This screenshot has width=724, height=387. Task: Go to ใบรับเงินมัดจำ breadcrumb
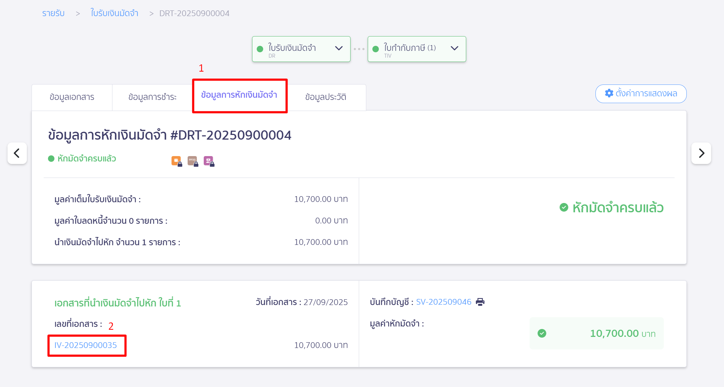pos(114,13)
